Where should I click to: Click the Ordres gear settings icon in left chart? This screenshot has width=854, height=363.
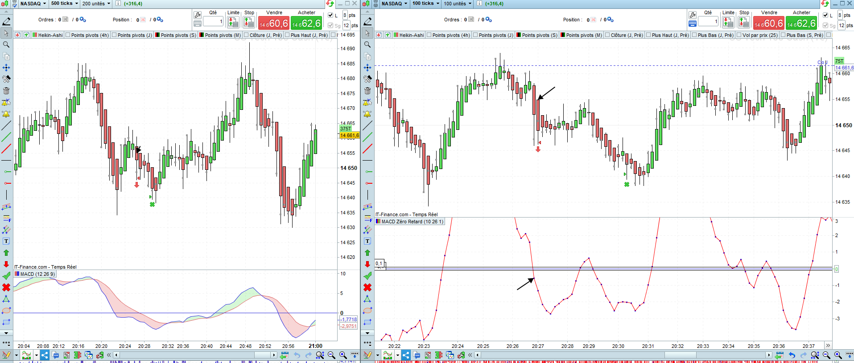(x=83, y=20)
